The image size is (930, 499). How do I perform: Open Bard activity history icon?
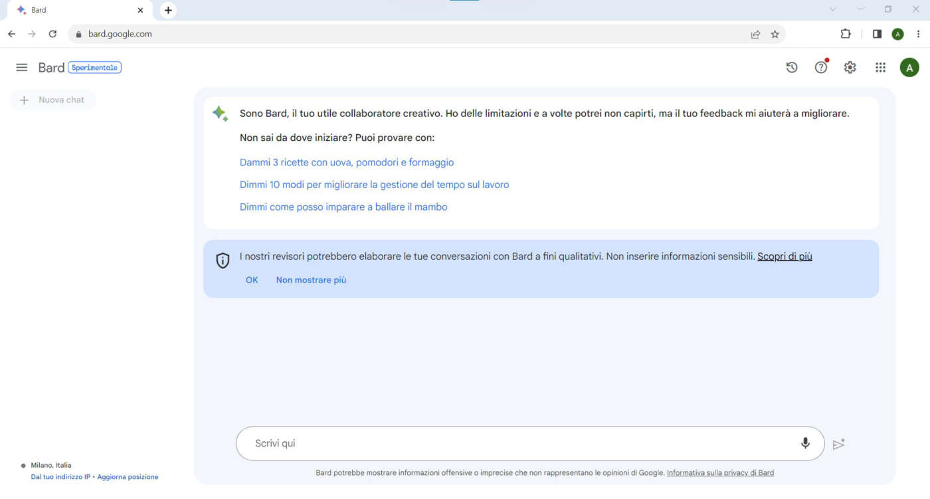click(x=792, y=67)
